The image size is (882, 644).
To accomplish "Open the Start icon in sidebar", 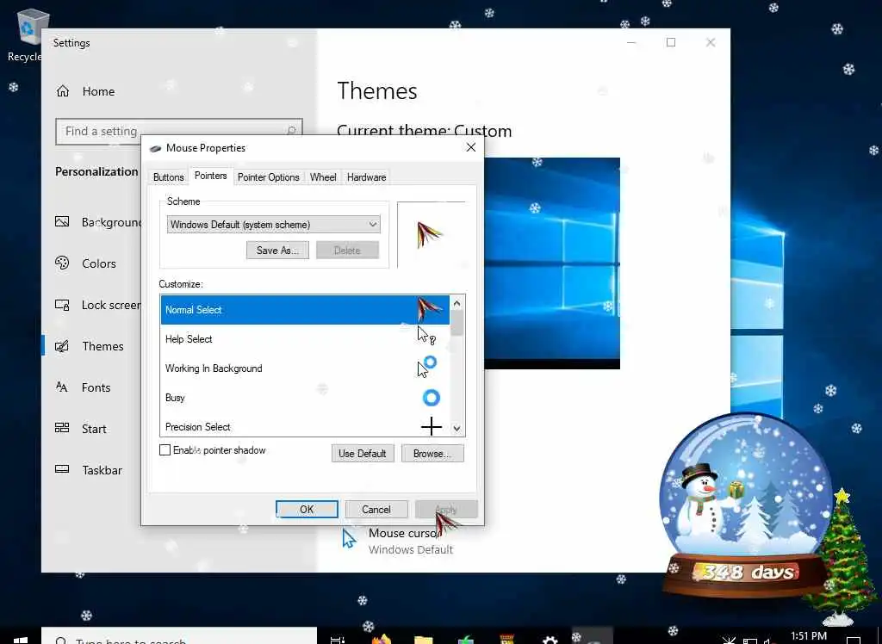I will [62, 428].
